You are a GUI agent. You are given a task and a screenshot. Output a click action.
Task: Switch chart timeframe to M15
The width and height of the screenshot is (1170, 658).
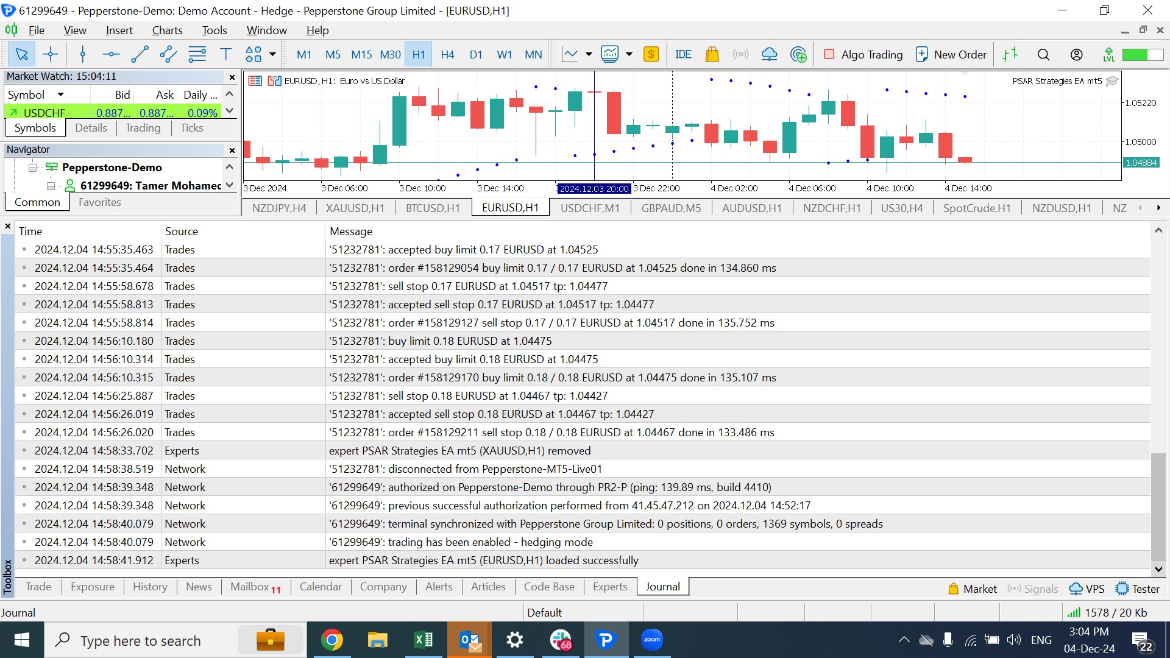pos(361,55)
